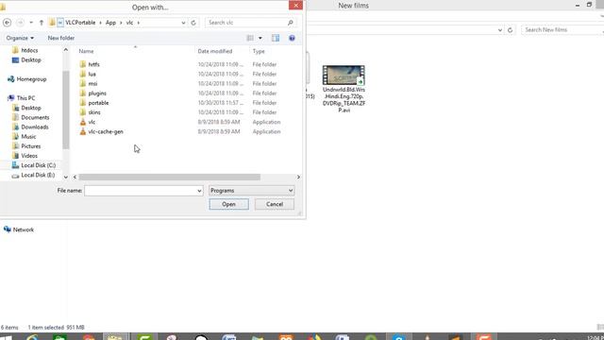Image resolution: width=604 pixels, height=340 pixels.
Task: Click in the File name field
Action: 141,191
